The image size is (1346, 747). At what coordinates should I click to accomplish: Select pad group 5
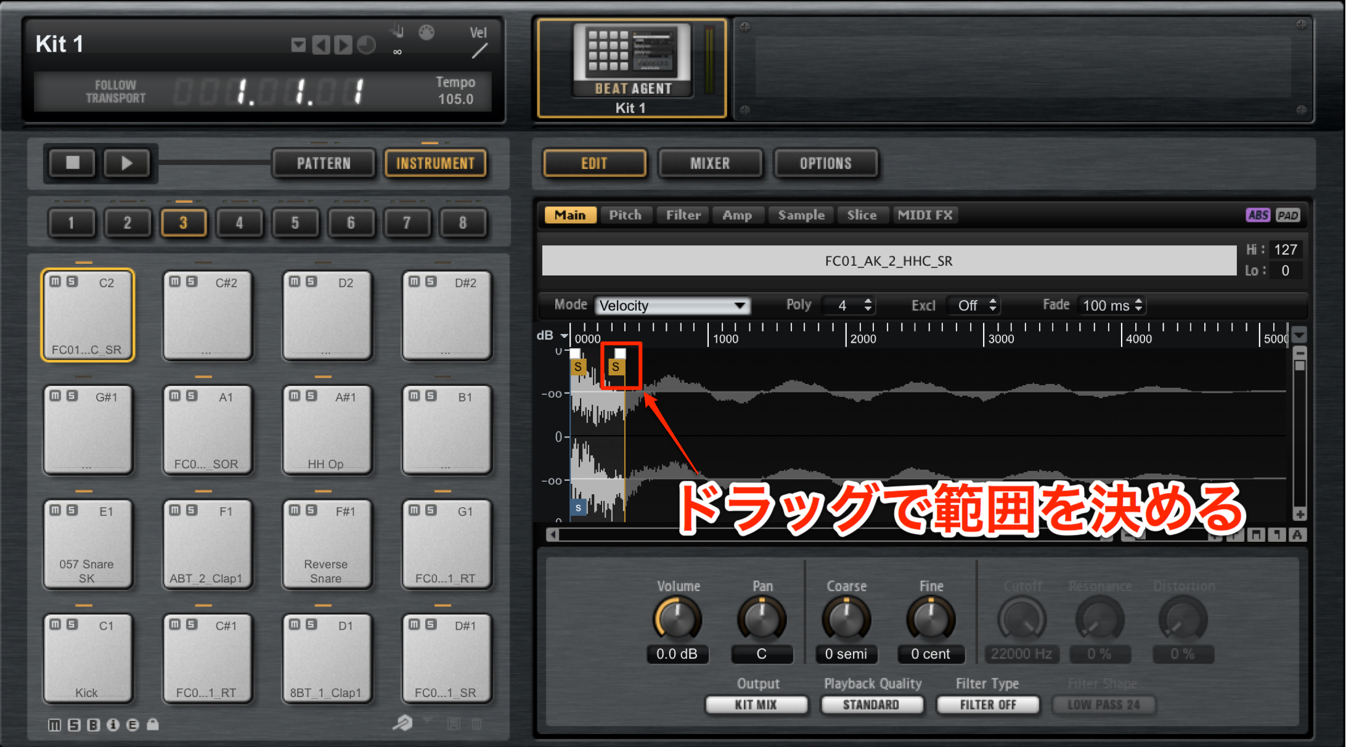(x=295, y=222)
